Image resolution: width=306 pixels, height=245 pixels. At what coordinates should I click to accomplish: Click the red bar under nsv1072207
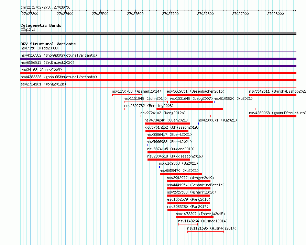[195, 217]
